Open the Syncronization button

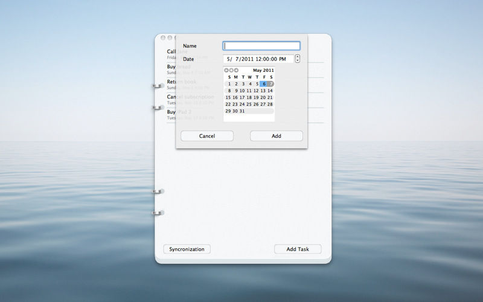coord(187,249)
